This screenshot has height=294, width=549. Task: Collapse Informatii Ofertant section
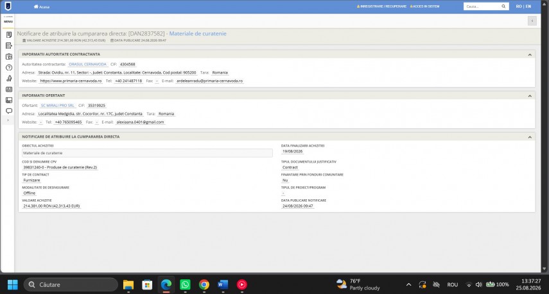click(530, 95)
